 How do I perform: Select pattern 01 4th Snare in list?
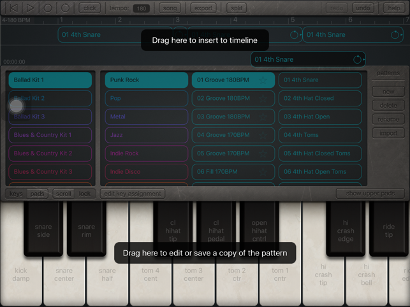(x=320, y=80)
